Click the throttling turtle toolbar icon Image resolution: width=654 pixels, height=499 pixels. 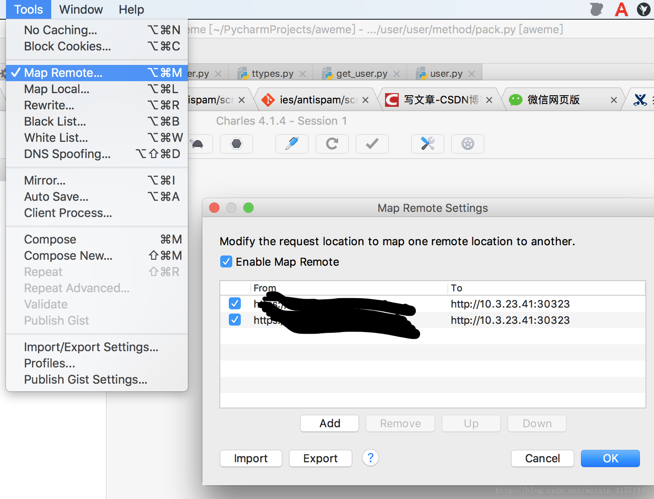pyautogui.click(x=197, y=144)
